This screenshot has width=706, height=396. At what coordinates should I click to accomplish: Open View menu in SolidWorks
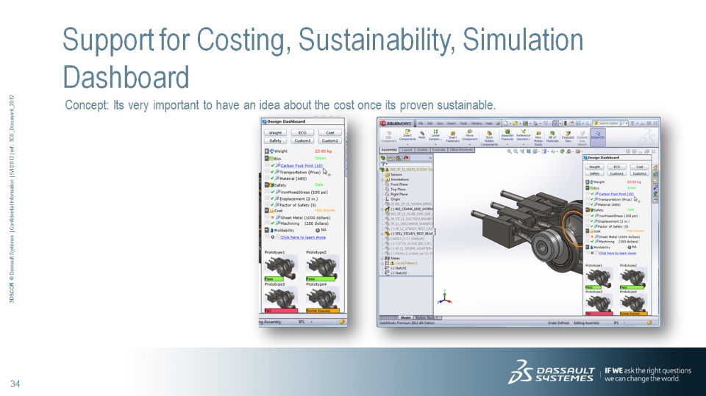click(x=440, y=123)
